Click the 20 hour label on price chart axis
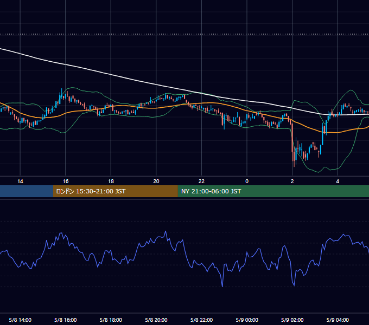This screenshot has width=369, height=325. pyautogui.click(x=156, y=181)
